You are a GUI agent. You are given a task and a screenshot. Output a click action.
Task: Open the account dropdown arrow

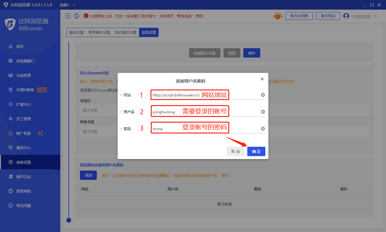[x=376, y=16]
